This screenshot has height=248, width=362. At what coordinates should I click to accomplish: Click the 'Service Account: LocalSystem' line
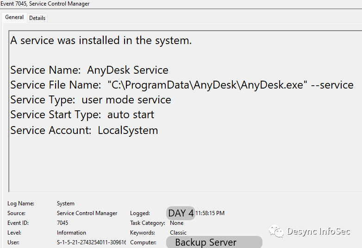point(84,130)
